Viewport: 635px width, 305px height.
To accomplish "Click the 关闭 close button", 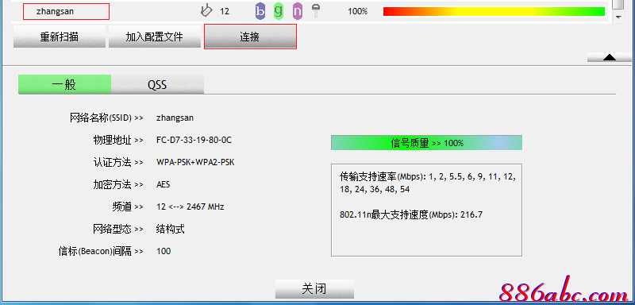I will [x=314, y=289].
